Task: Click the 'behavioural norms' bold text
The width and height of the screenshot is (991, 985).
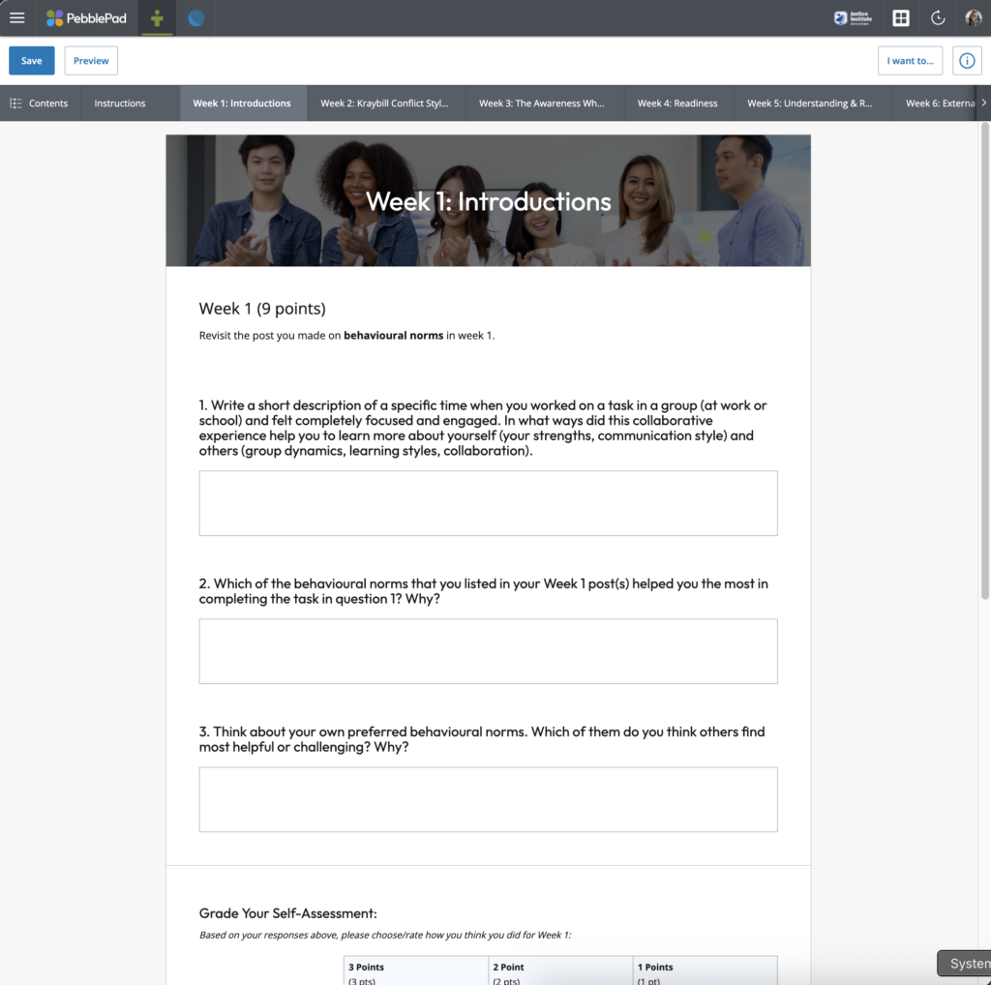Action: [393, 336]
